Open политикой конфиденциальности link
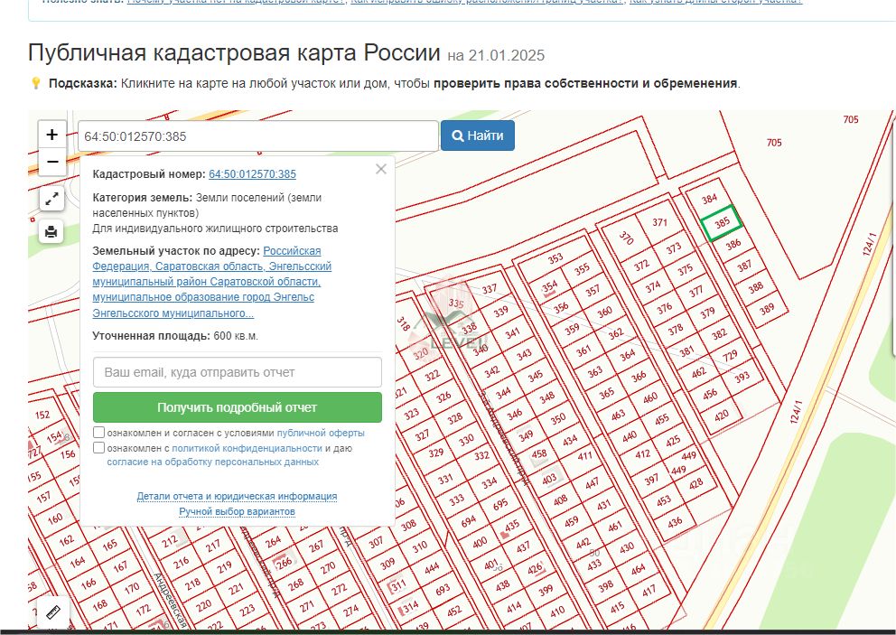896x635 pixels. pyautogui.click(x=247, y=448)
